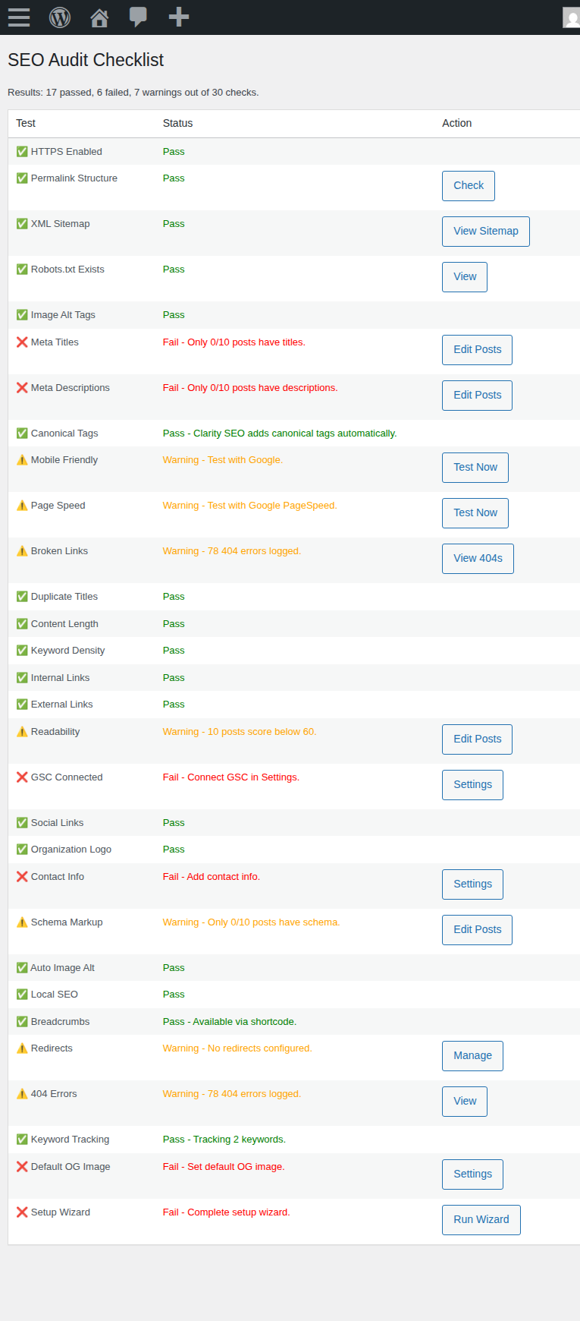Viewport: 580px width, 1321px height.
Task: Edit Posts missing Meta Descriptions
Action: (x=477, y=395)
